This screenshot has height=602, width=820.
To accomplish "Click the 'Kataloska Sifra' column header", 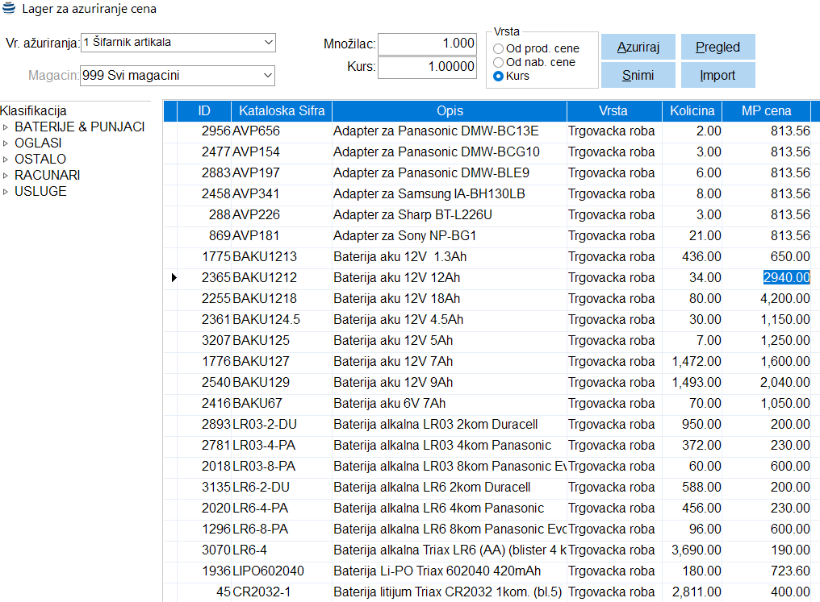I will click(x=281, y=110).
